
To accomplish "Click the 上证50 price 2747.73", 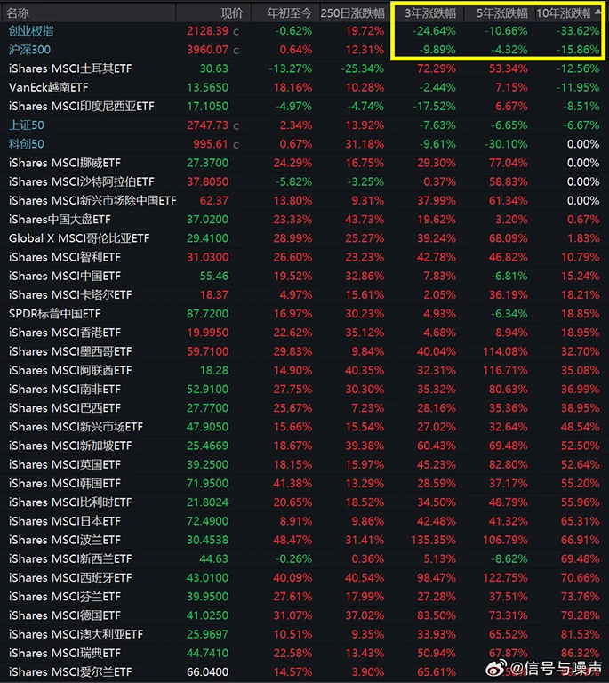I will 208,125.
